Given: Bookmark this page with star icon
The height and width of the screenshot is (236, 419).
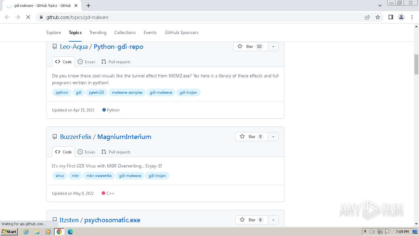Looking at the screenshot, I should [378, 17].
